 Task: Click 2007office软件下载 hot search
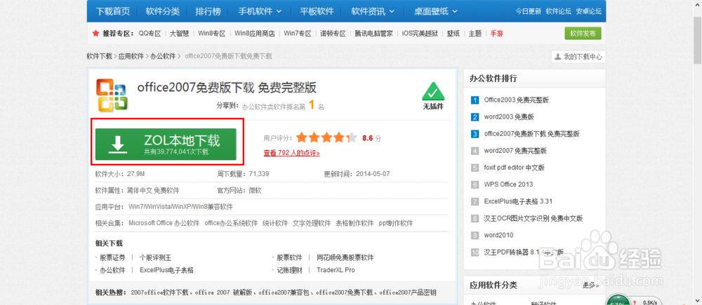(160, 293)
